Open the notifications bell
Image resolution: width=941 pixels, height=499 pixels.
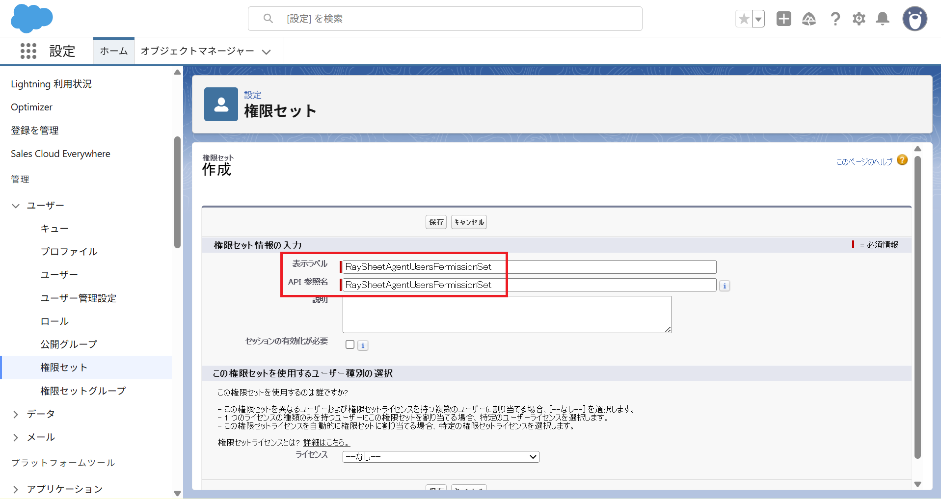point(883,19)
